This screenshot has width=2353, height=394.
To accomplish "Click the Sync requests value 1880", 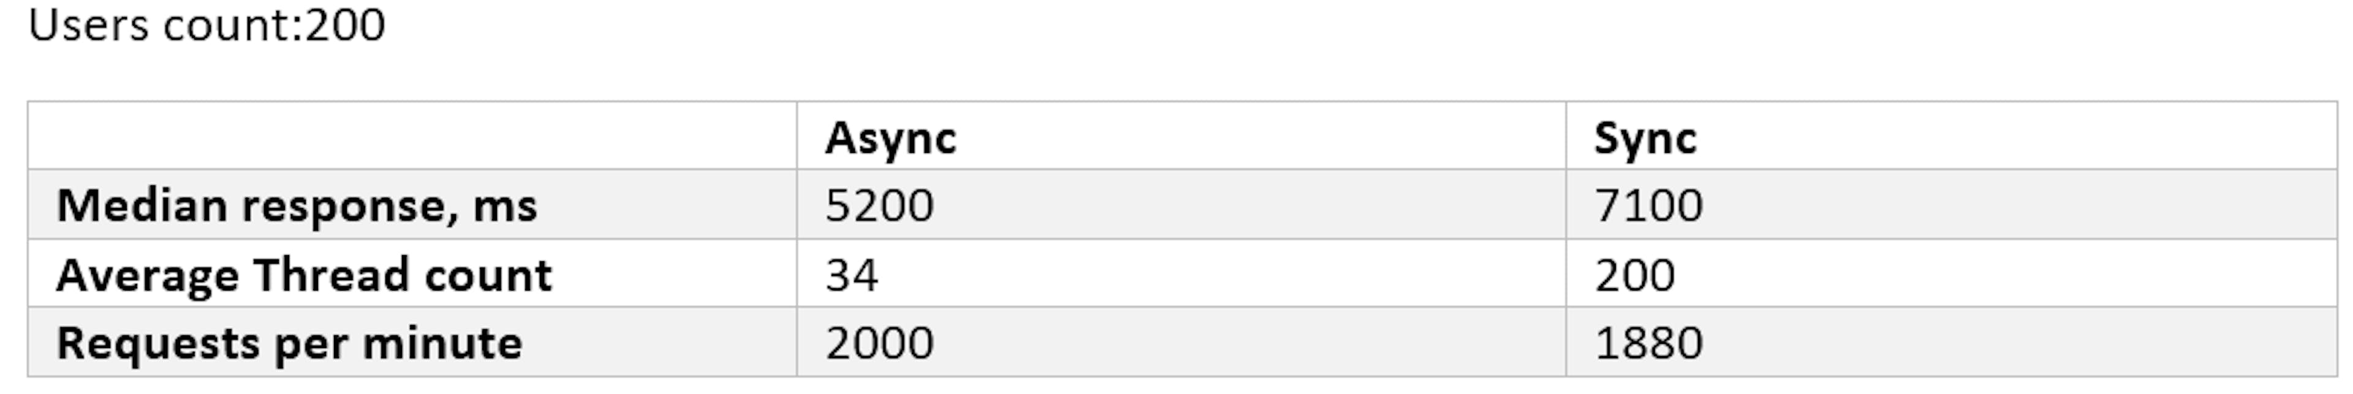I will pyautogui.click(x=1649, y=343).
